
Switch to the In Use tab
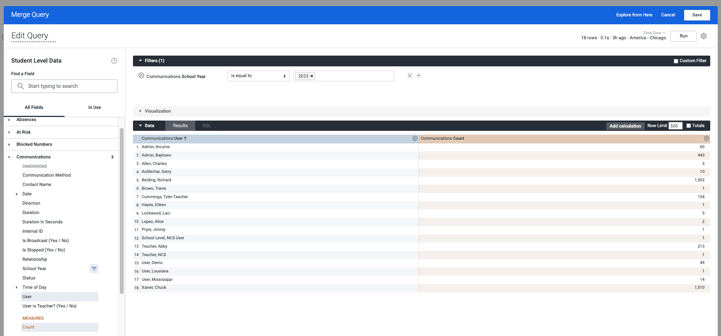(95, 107)
